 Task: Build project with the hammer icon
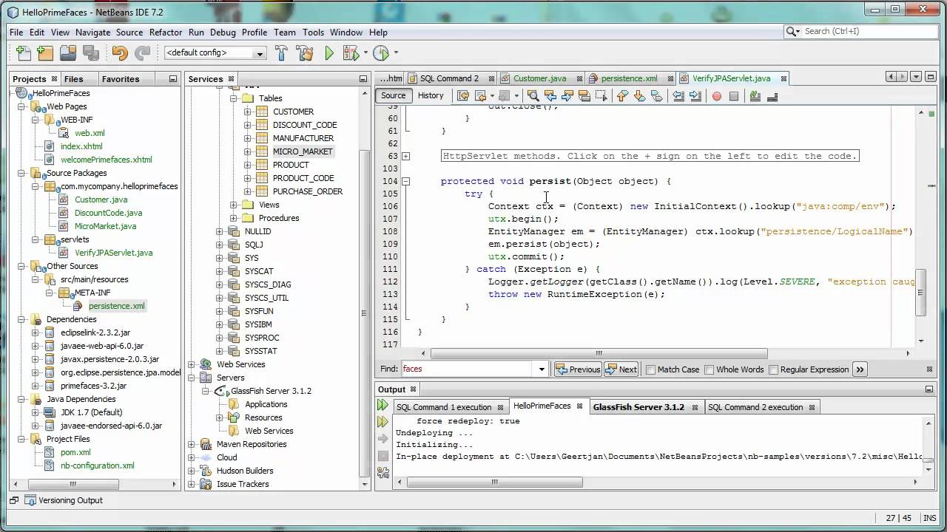[281, 53]
